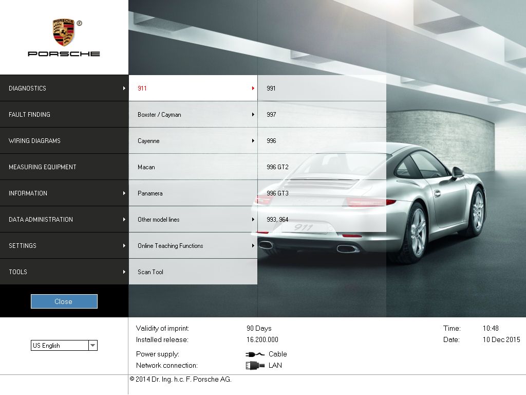This screenshot has height=395, width=526.
Task: Click the power supply cable plug icon
Action: click(x=255, y=354)
